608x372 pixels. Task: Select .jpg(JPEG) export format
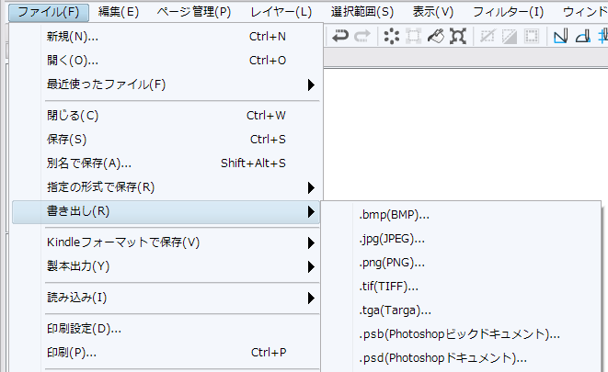click(392, 239)
